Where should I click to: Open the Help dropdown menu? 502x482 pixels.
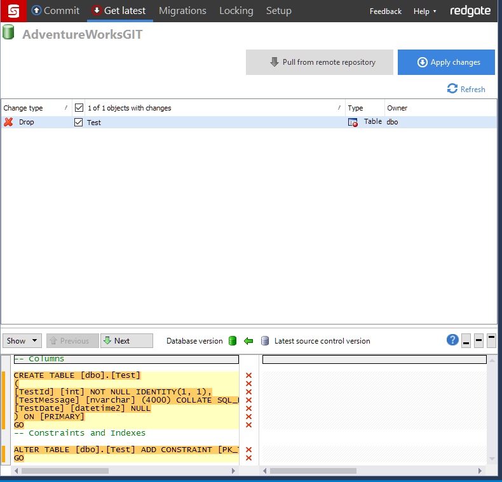coord(424,11)
